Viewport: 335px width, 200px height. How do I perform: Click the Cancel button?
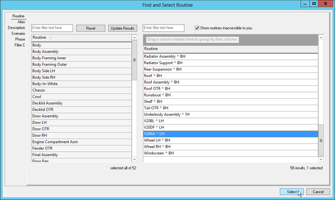(318, 192)
